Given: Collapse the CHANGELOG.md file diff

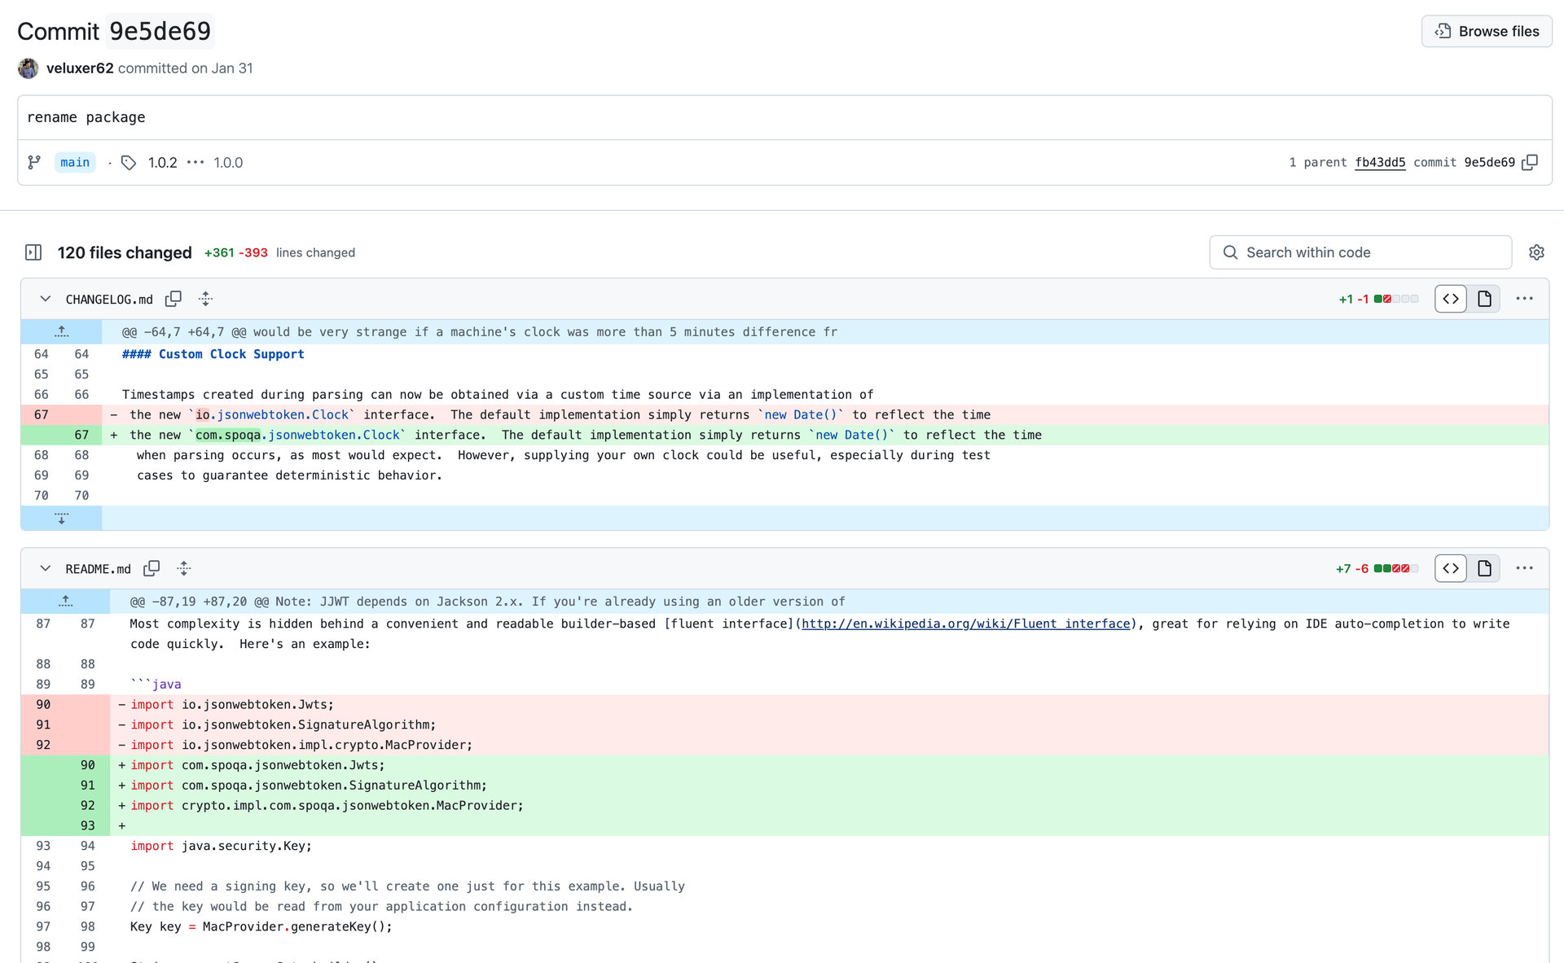Looking at the screenshot, I should 45,299.
